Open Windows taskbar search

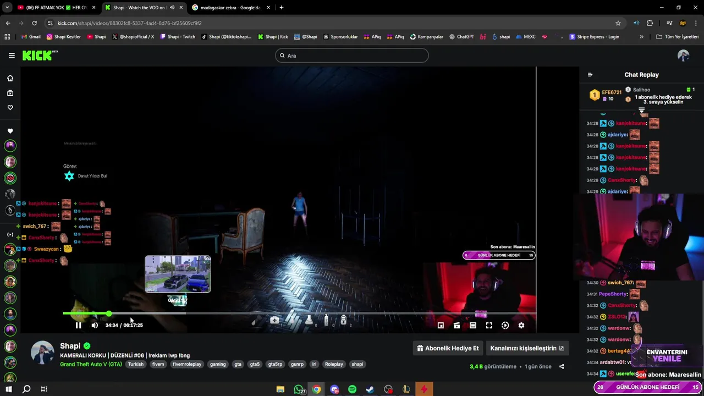26,389
